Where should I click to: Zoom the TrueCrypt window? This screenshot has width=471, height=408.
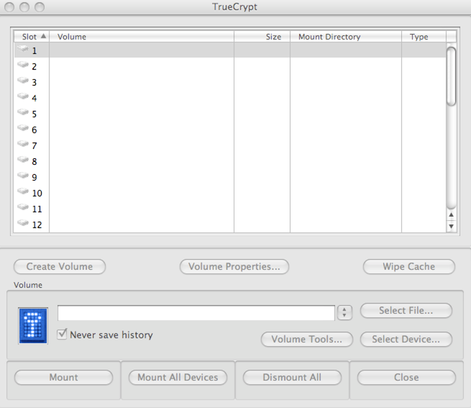(x=39, y=6)
